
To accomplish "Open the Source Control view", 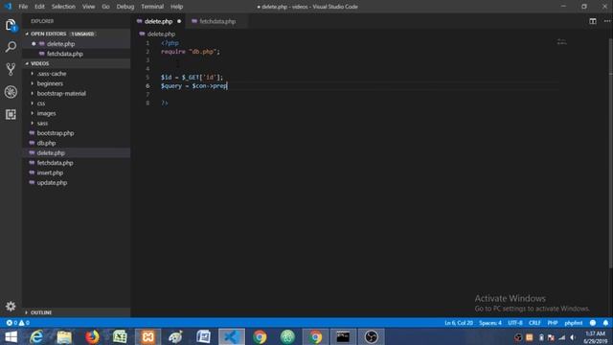I will (11, 69).
